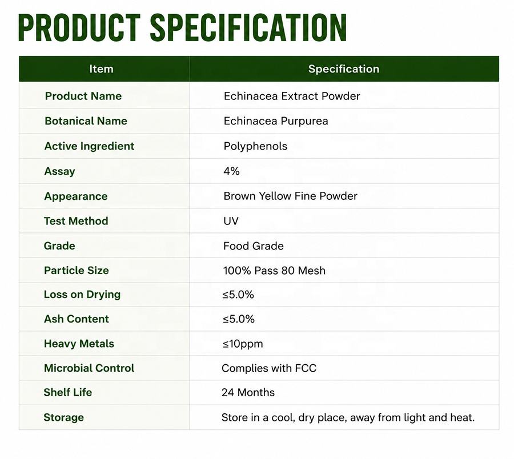Select the Echinacea Extract Powder value
Screen dimensions: 514x459
[x=292, y=96]
